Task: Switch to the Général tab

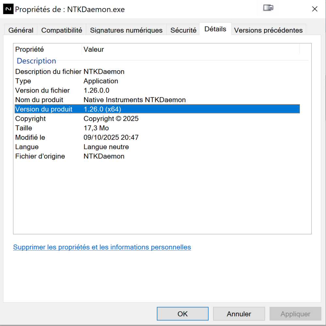Action: (21, 30)
